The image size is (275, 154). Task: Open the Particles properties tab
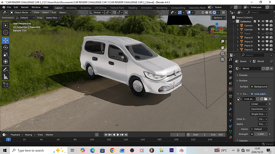tap(230, 115)
